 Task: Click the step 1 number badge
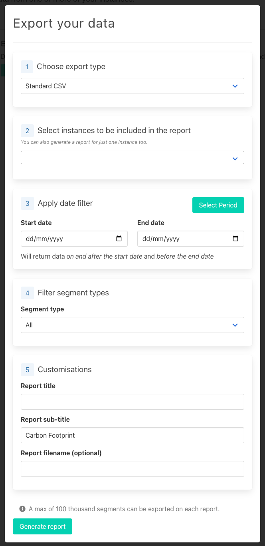pyautogui.click(x=27, y=67)
